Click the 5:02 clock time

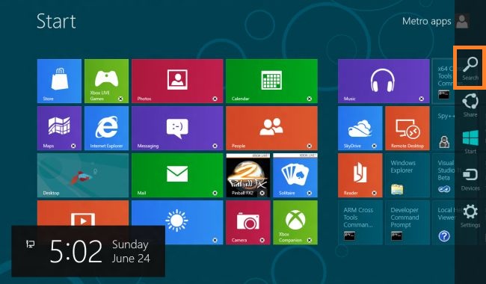[76, 251]
